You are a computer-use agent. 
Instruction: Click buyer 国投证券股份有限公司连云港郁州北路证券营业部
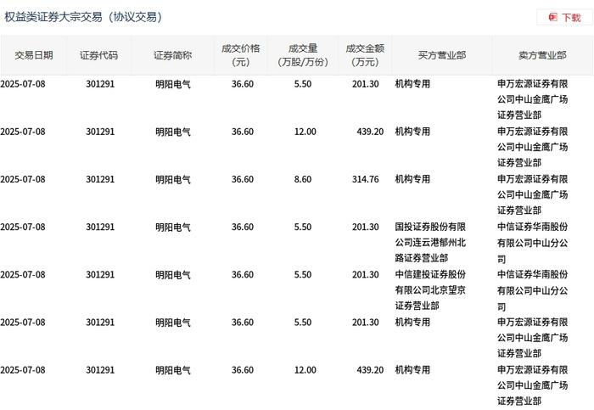430,243
